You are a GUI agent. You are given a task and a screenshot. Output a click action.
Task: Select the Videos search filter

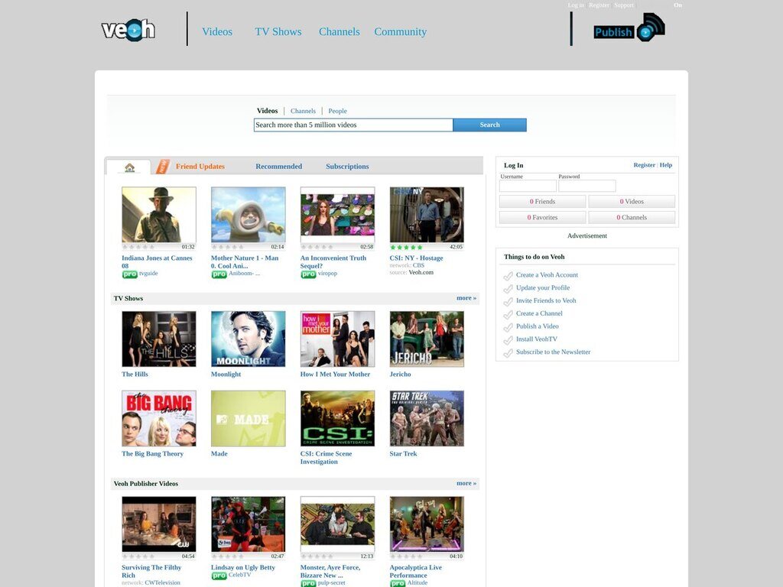[x=267, y=111]
